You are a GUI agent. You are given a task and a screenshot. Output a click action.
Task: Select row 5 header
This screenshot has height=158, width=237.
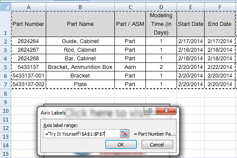(x=6, y=67)
